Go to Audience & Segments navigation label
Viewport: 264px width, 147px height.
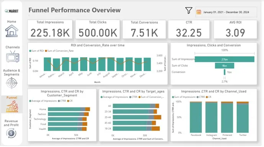point(11,72)
